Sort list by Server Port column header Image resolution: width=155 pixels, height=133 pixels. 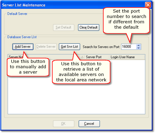pos(97,57)
